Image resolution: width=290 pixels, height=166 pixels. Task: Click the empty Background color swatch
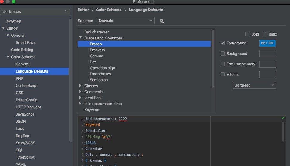click(x=267, y=54)
